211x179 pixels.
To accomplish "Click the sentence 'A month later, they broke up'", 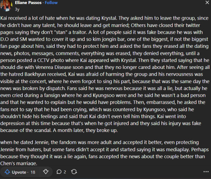I will (x=85, y=130).
